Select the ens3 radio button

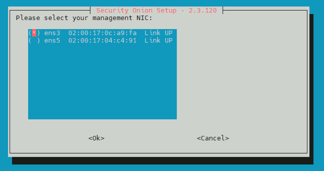pyautogui.click(x=34, y=33)
